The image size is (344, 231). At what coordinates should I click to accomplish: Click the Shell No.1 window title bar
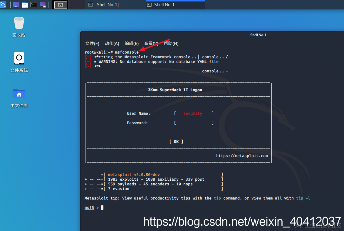coord(212,35)
